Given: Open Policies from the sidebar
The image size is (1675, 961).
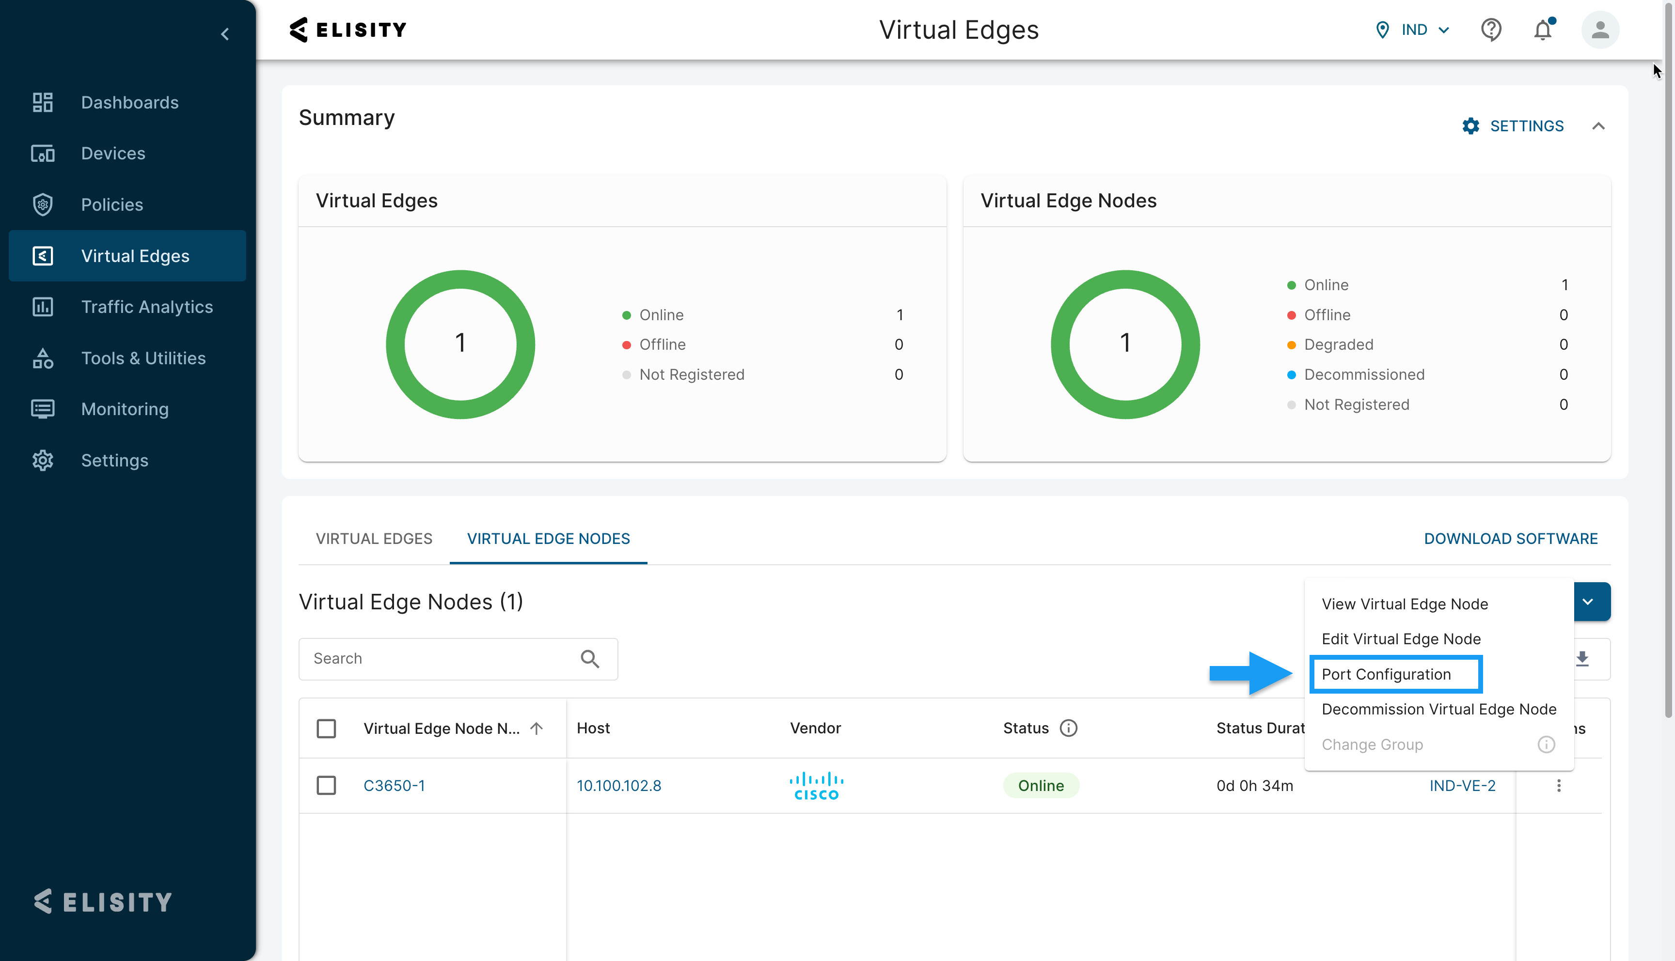Looking at the screenshot, I should (x=112, y=204).
